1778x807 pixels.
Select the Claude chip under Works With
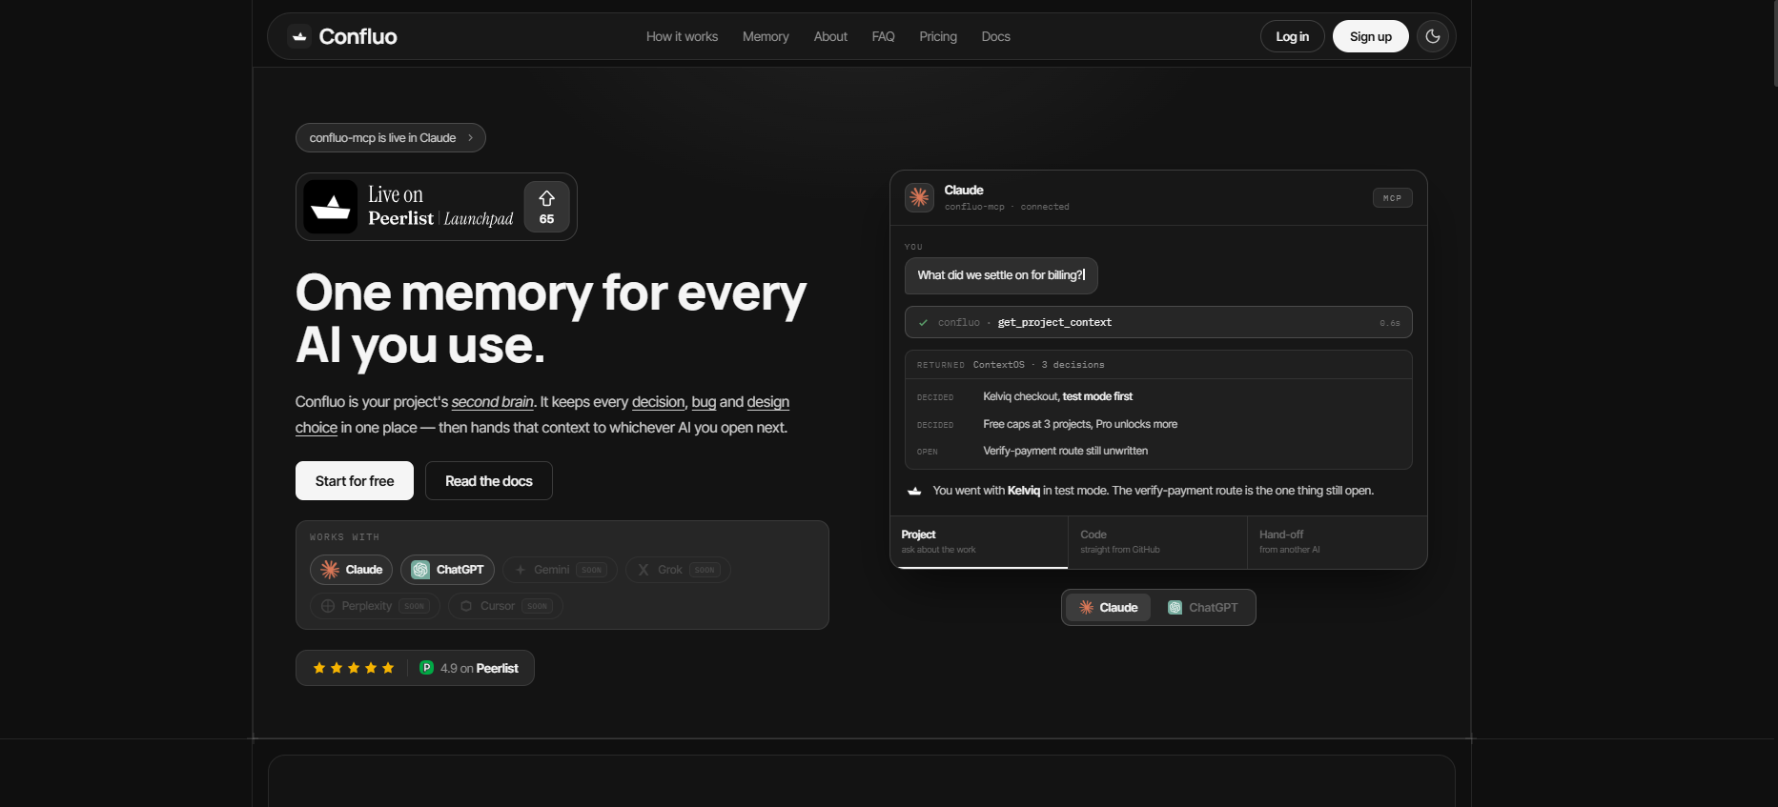pos(351,570)
